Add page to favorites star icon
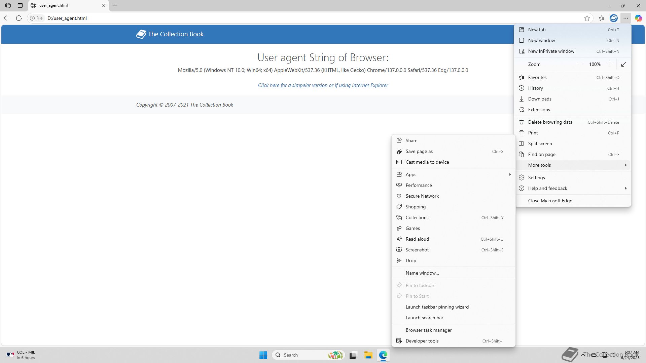This screenshot has height=363, width=646. point(587,18)
